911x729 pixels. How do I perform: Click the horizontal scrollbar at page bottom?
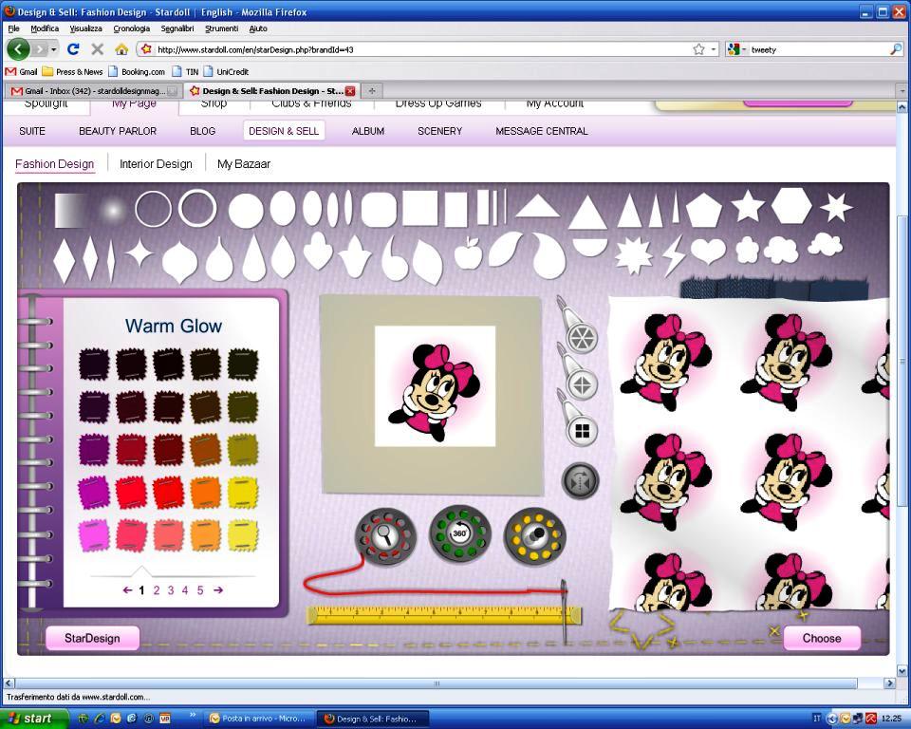tap(436, 683)
